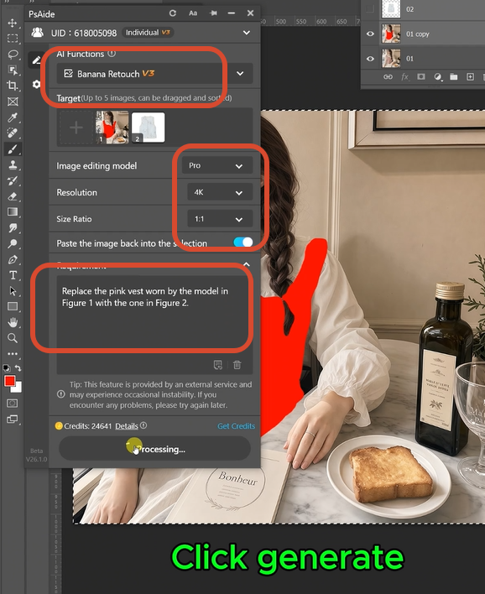485x594 pixels.
Task: Select the Zoom tool
Action: [x=13, y=338]
